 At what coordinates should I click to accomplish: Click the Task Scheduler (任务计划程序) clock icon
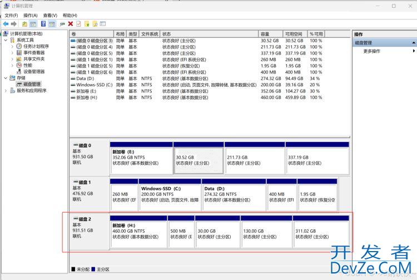tap(19, 46)
